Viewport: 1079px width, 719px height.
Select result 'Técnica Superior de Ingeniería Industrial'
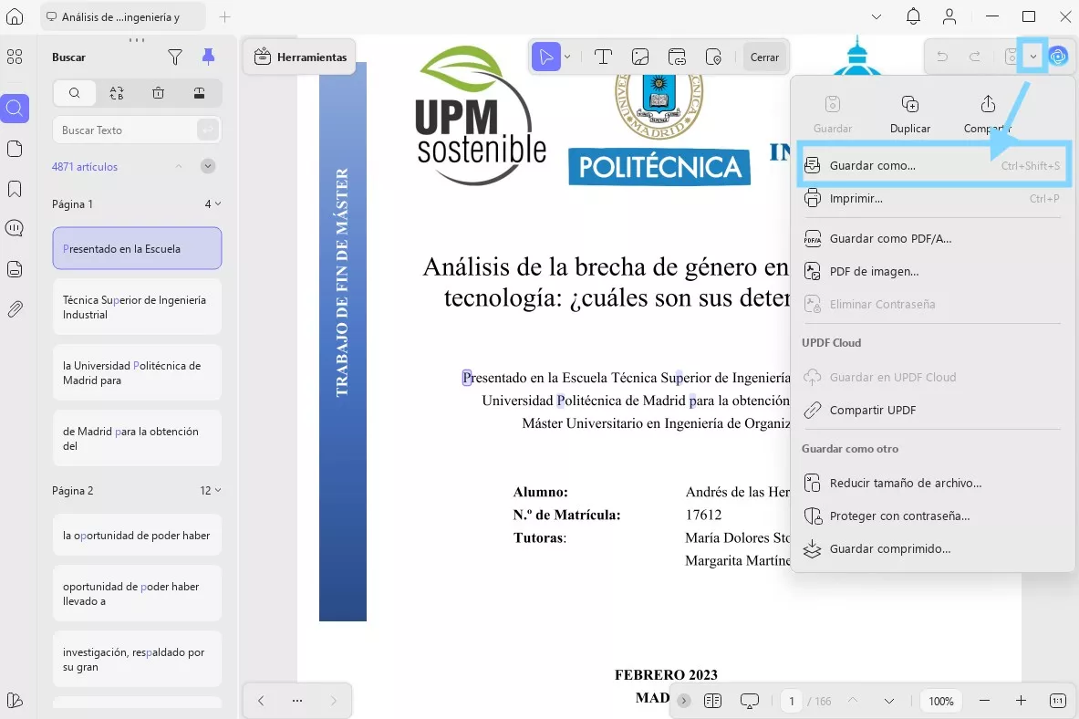(137, 307)
